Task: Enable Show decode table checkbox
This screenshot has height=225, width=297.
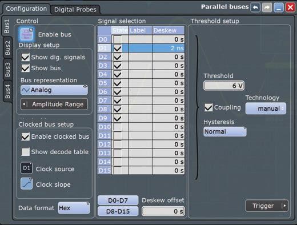Action: tap(25, 152)
